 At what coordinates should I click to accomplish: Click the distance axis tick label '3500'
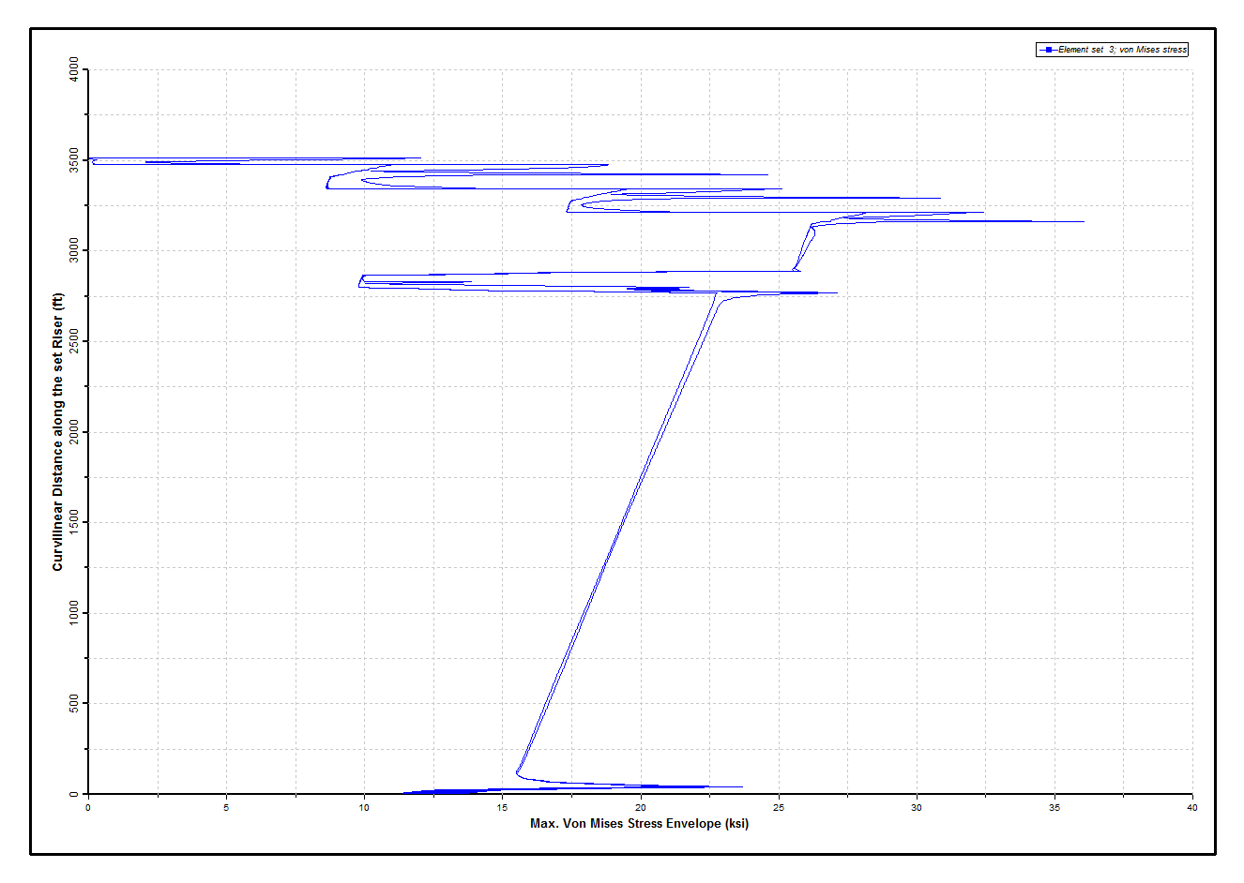[x=74, y=160]
